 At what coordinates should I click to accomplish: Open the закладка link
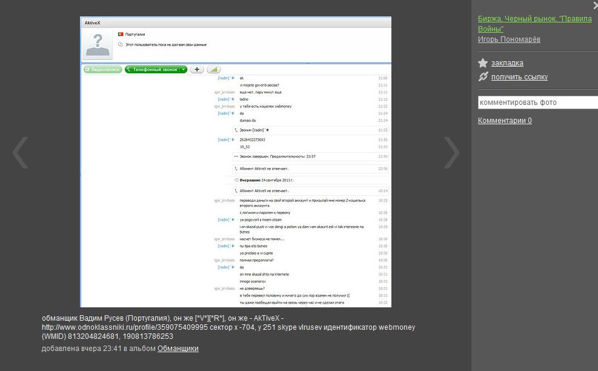507,63
